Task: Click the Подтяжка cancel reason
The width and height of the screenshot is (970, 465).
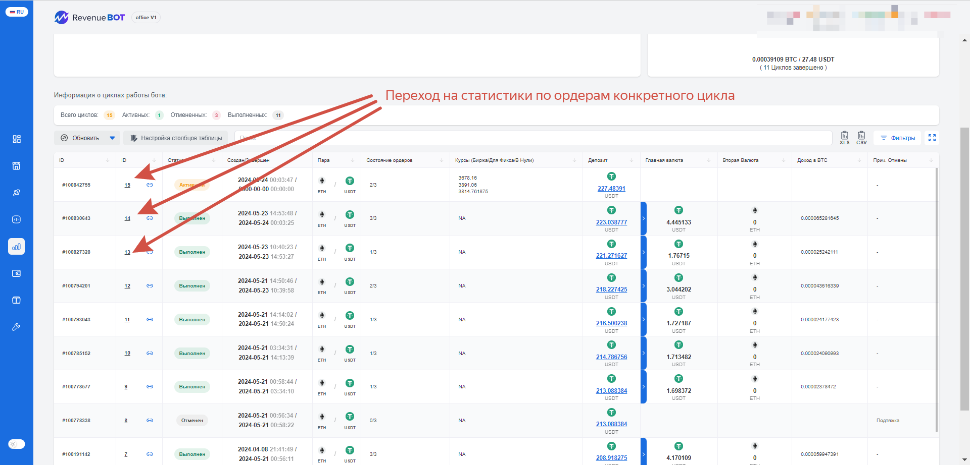Action: coord(888,421)
